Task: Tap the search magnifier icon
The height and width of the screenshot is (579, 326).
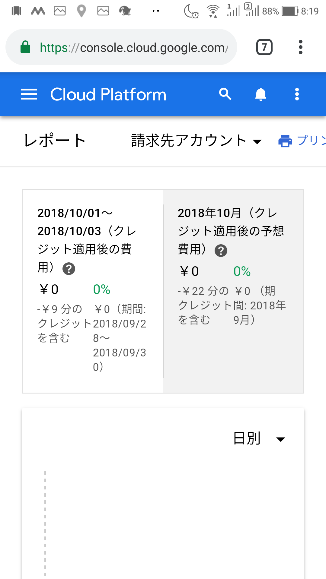Action: pyautogui.click(x=225, y=94)
